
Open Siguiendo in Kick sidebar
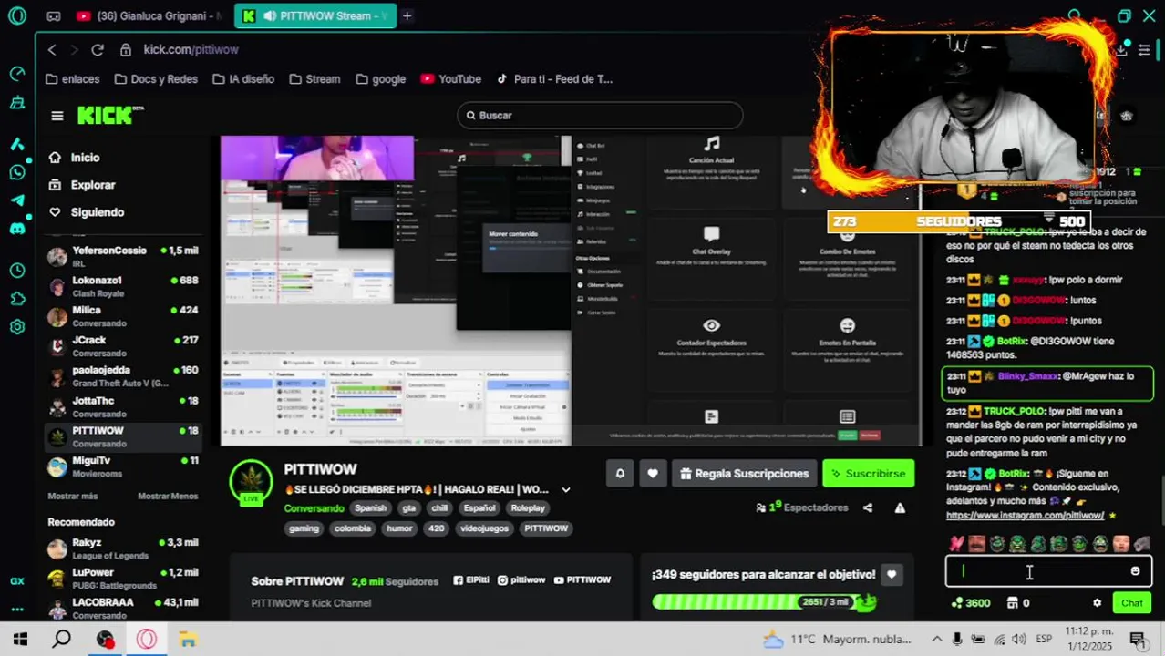(x=87, y=212)
